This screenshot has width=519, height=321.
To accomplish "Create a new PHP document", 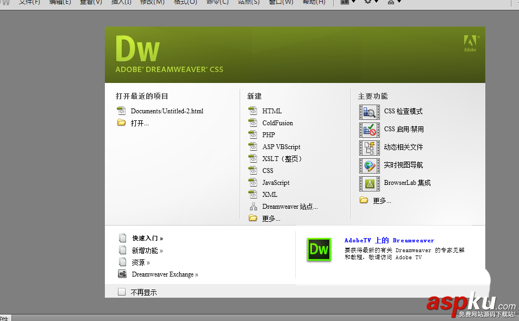I will tap(268, 134).
